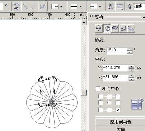145x131 pixels.
Task: Switch to the Rotate transformation tab
Action: 107,28
